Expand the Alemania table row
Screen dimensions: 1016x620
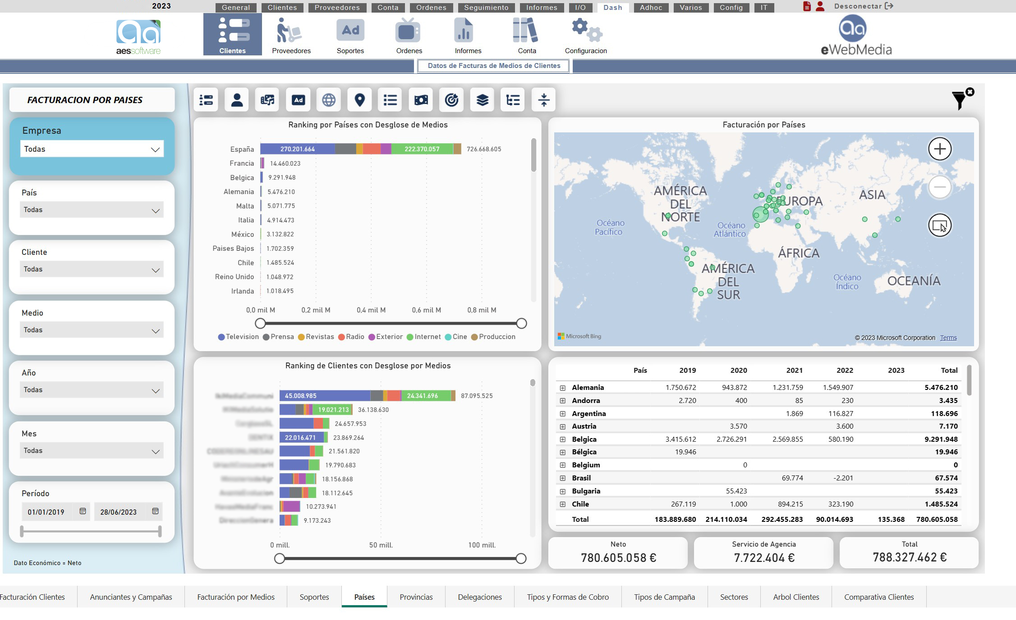[x=562, y=388]
